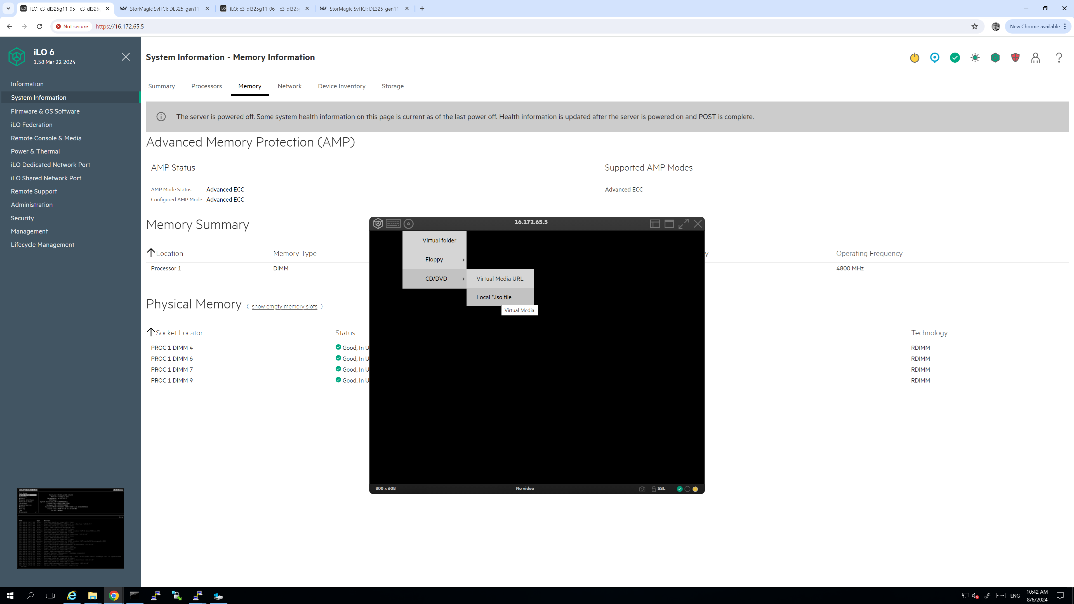Sort by Location column arrow
1074x604 pixels.
point(151,252)
